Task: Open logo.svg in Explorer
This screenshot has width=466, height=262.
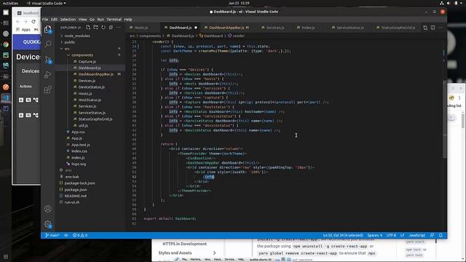Action: (79, 164)
